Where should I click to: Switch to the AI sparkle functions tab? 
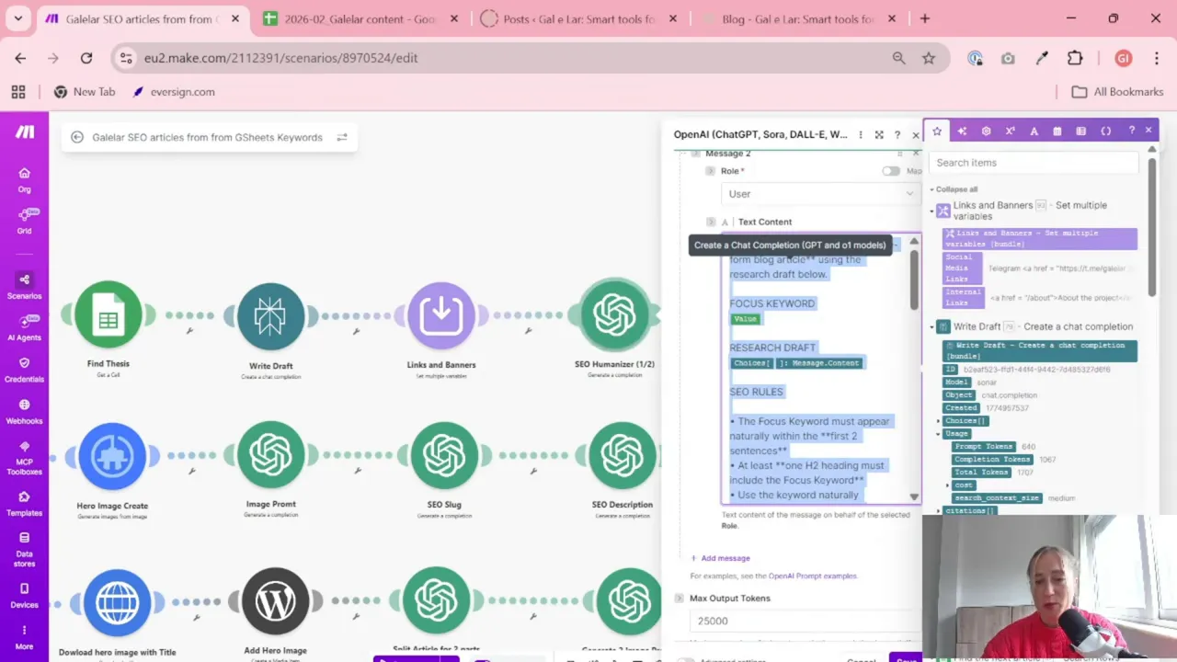(x=962, y=131)
